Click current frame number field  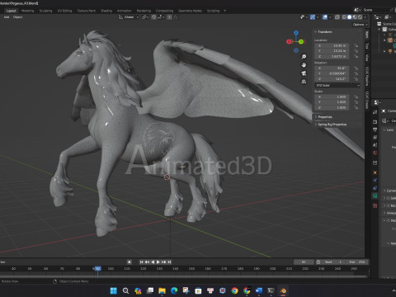click(x=304, y=262)
